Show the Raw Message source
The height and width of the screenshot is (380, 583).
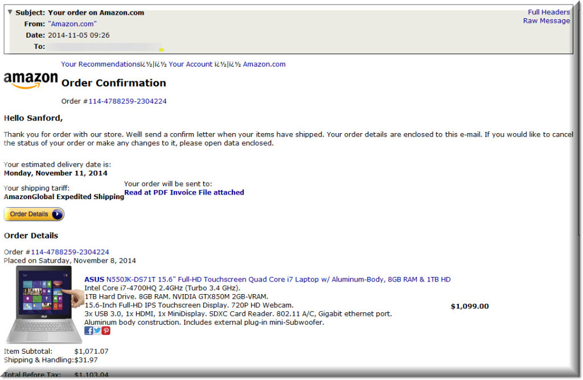tap(546, 21)
